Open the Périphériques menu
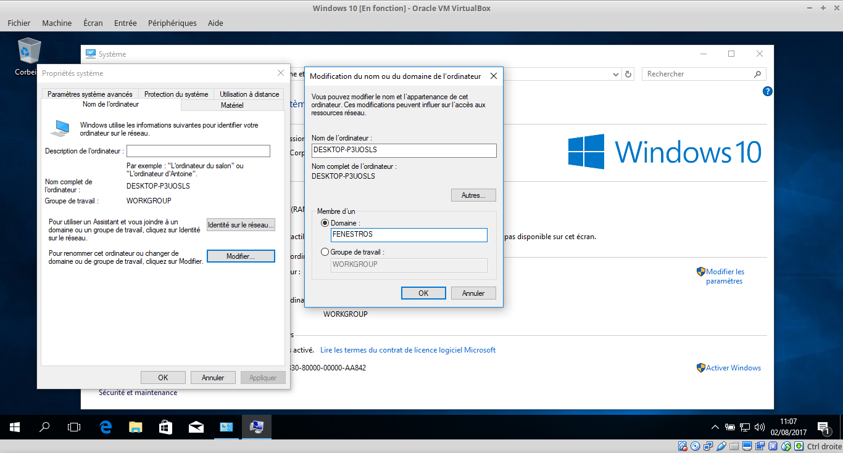 coord(172,23)
